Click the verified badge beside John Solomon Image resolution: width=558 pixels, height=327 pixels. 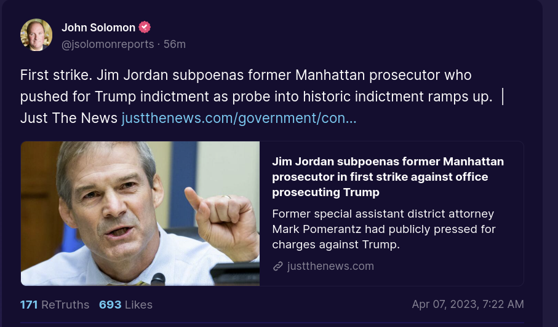145,27
